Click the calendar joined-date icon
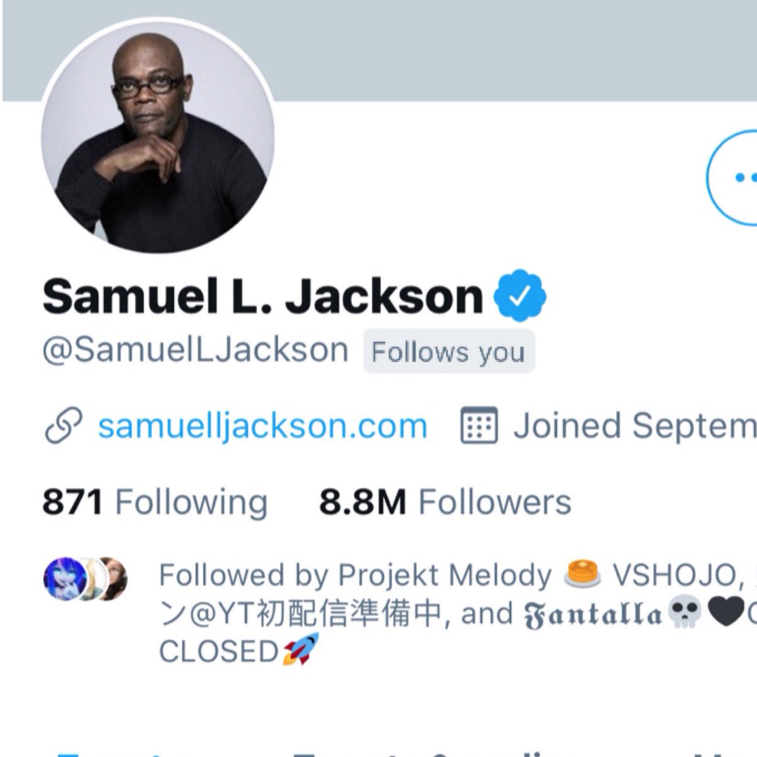The width and height of the screenshot is (757, 757). click(479, 426)
